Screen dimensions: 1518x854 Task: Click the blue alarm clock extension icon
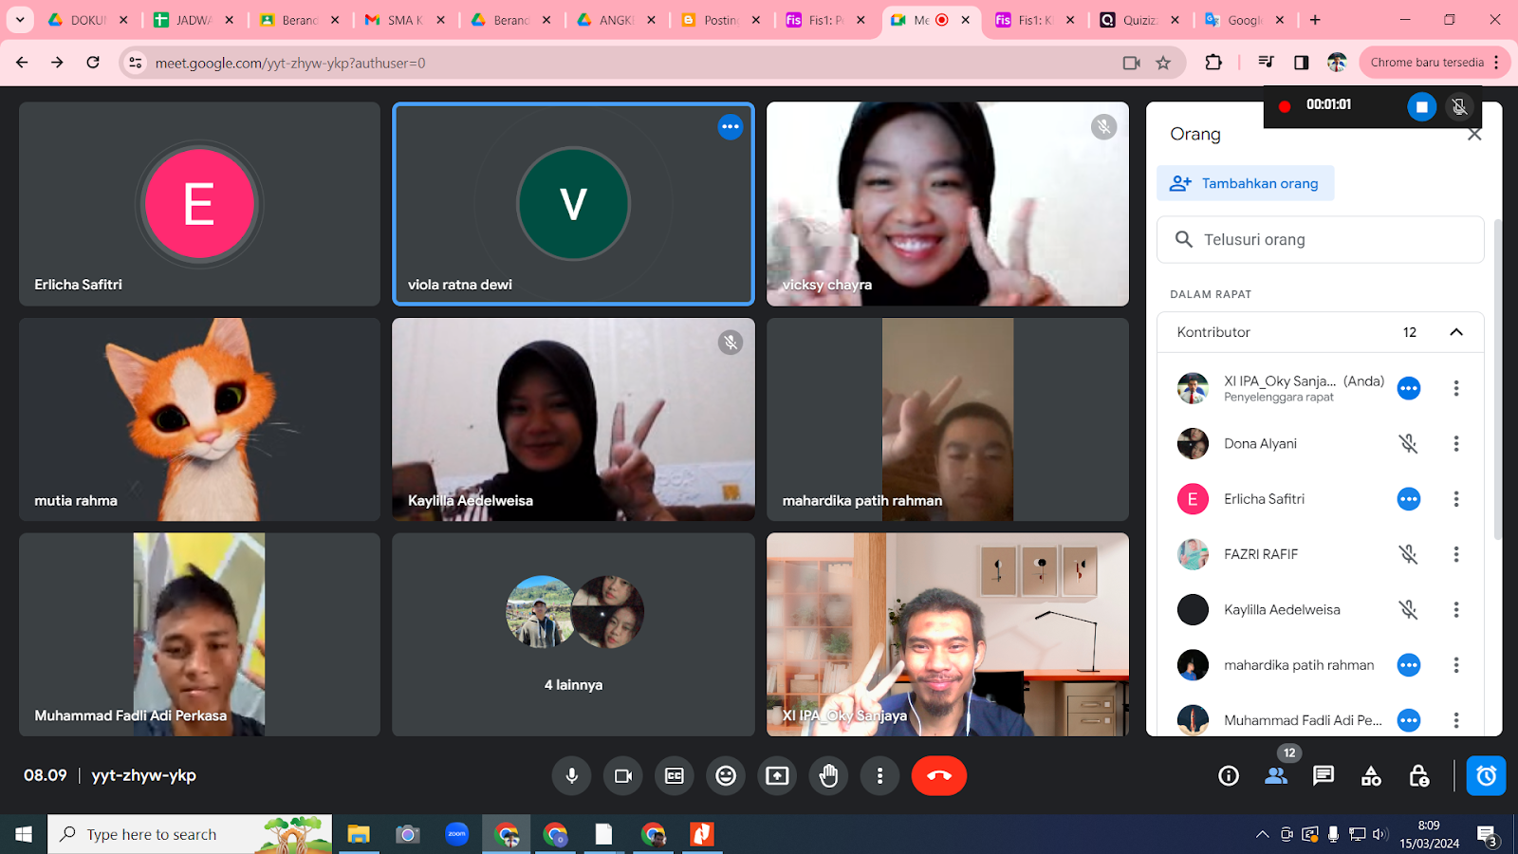1486,775
